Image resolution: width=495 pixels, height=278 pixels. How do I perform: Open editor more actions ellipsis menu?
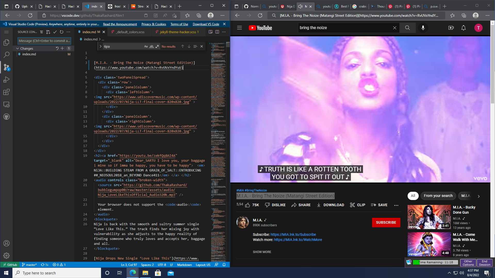click(224, 32)
